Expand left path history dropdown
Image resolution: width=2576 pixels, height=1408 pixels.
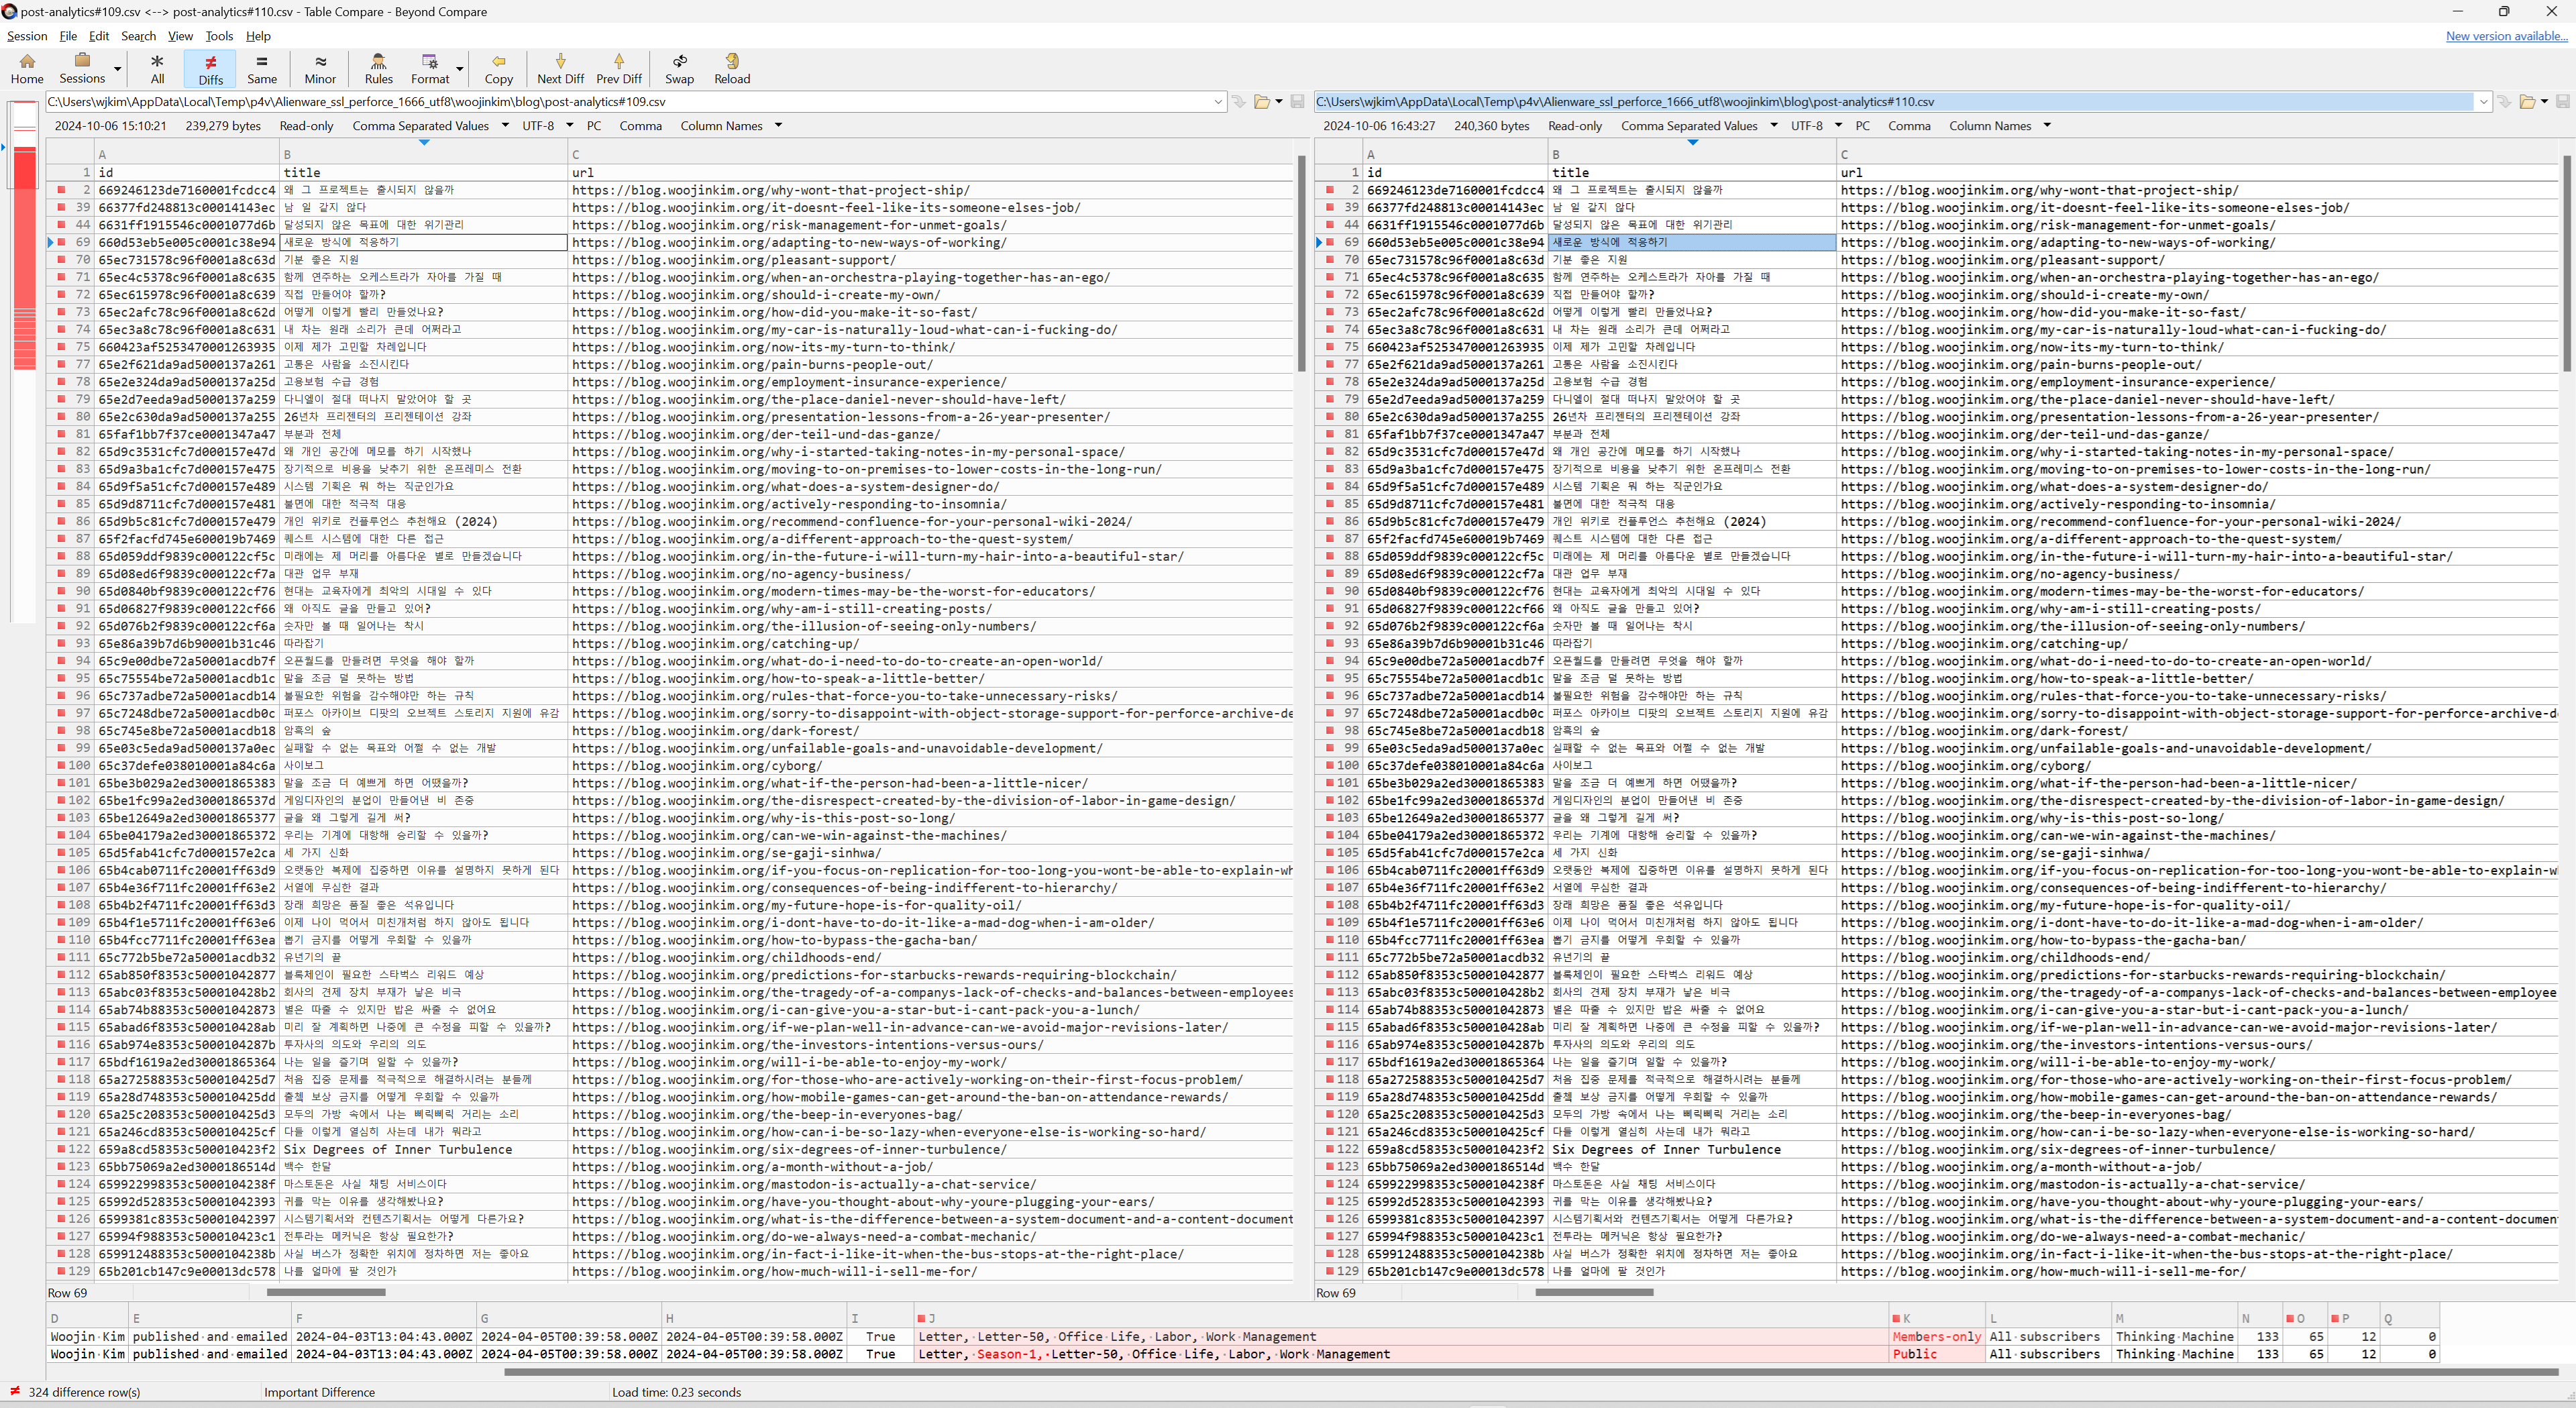(x=1218, y=101)
